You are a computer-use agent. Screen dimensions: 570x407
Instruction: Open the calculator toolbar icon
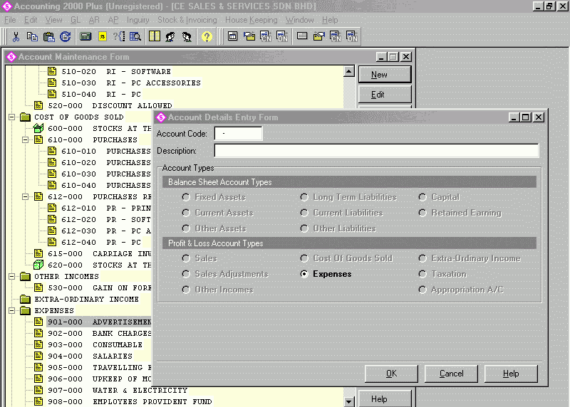tap(85, 37)
